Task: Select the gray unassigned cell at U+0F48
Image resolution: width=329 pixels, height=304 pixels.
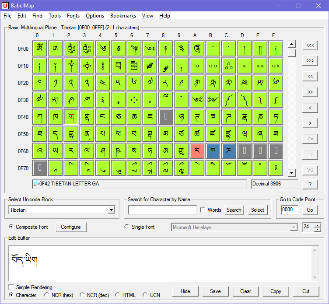Action: pos(165,117)
